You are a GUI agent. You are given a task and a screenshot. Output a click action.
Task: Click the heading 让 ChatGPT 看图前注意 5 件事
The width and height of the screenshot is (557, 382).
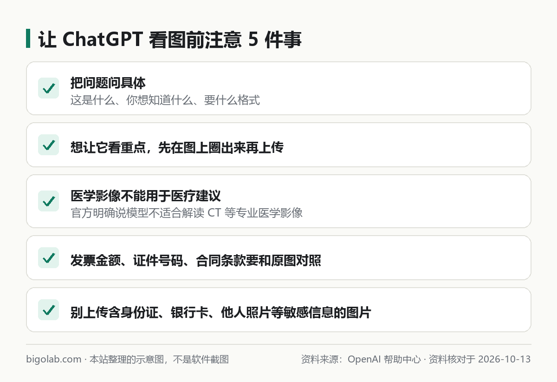[170, 40]
